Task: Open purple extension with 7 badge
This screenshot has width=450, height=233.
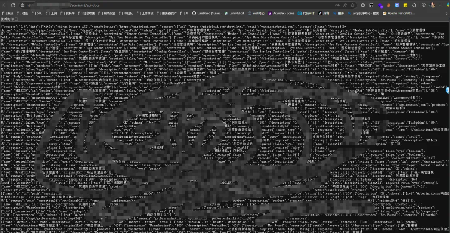Action: click(x=380, y=5)
